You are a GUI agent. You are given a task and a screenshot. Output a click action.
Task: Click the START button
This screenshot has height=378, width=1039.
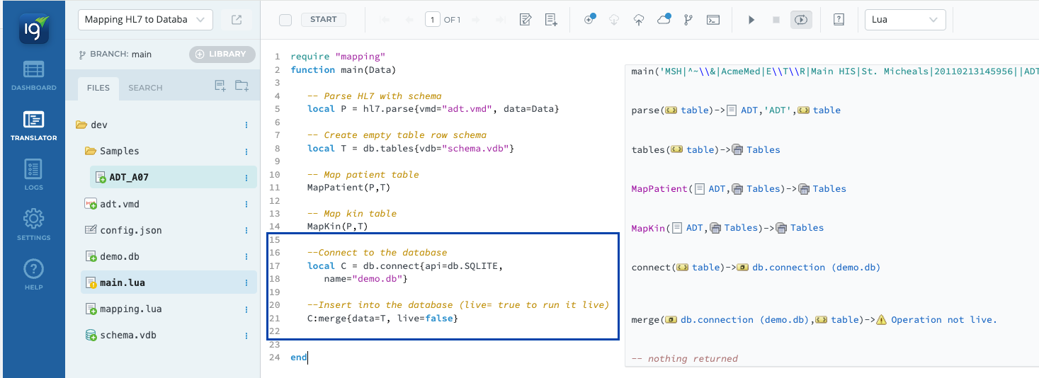[324, 20]
